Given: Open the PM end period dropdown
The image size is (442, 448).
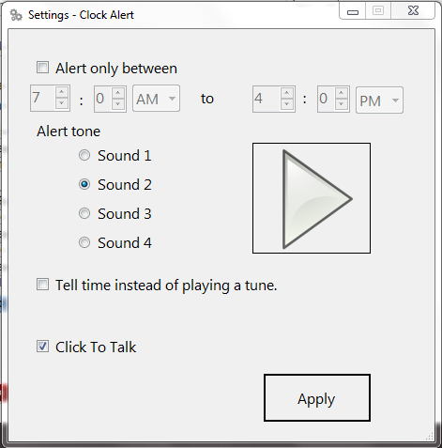Looking at the screenshot, I should point(379,100).
